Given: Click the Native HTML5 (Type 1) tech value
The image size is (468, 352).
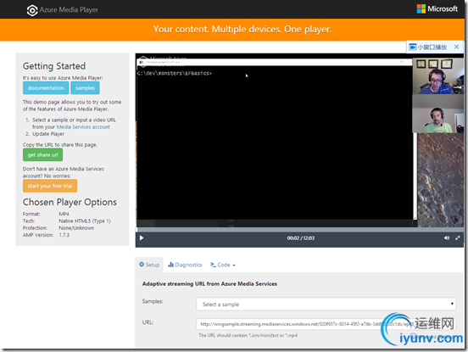Looking at the screenshot, I should point(85,221).
